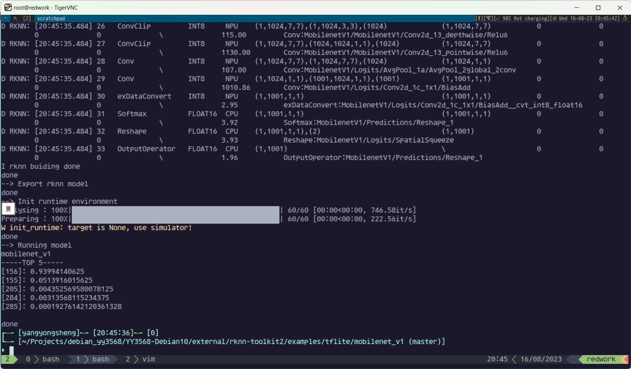Screen dimensions: 631x369
Task: Click the '[205]: 0.004352569580078125' result
Action: pyautogui.click(x=57, y=289)
